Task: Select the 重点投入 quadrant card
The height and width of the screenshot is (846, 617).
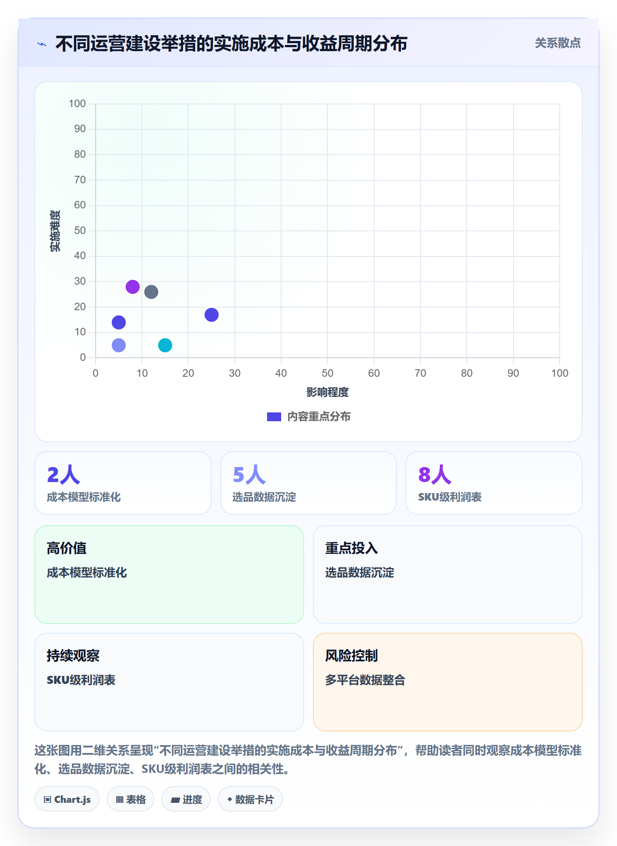Action: pyautogui.click(x=448, y=575)
